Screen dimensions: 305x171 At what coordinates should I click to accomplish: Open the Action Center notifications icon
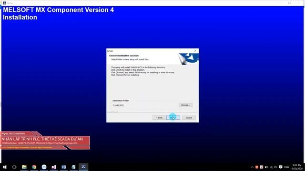[281, 167]
